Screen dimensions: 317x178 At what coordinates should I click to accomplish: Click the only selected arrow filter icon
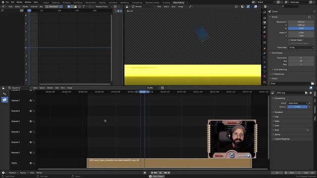[69, 6]
